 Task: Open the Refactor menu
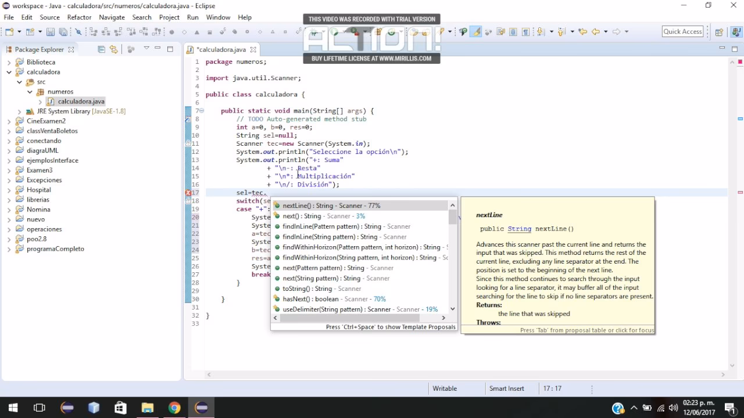[x=79, y=17]
